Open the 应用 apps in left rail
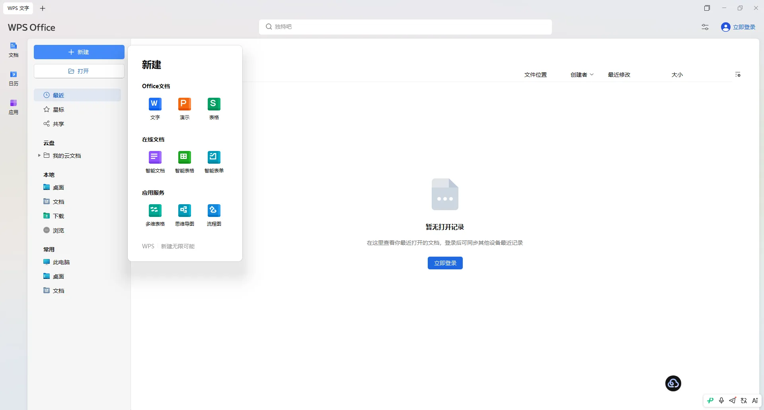 pyautogui.click(x=14, y=107)
